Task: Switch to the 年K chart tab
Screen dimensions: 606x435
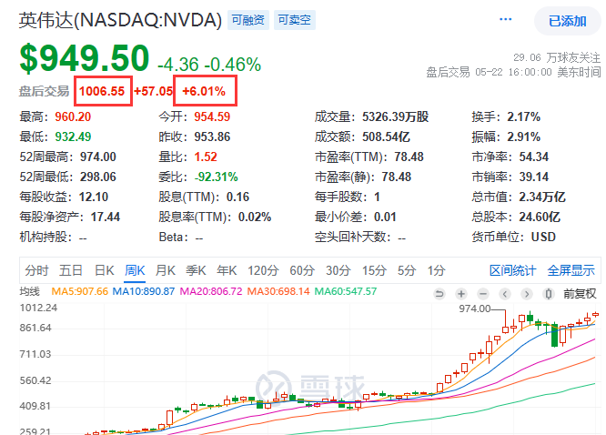Action: (227, 270)
